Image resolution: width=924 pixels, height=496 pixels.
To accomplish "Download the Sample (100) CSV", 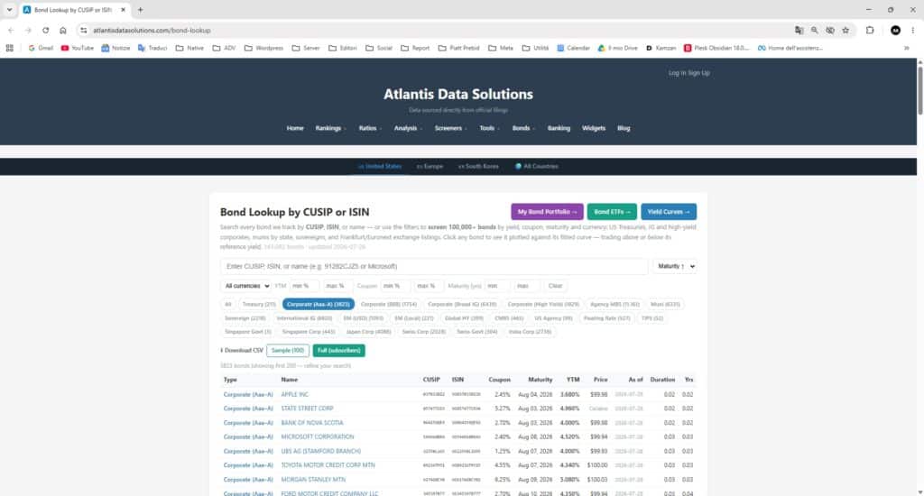I will [288, 351].
